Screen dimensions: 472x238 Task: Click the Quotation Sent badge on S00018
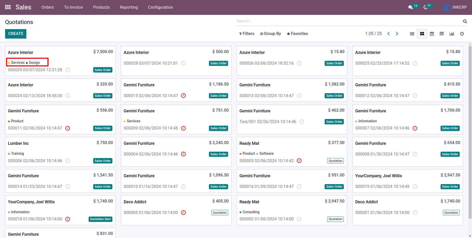pos(100,219)
